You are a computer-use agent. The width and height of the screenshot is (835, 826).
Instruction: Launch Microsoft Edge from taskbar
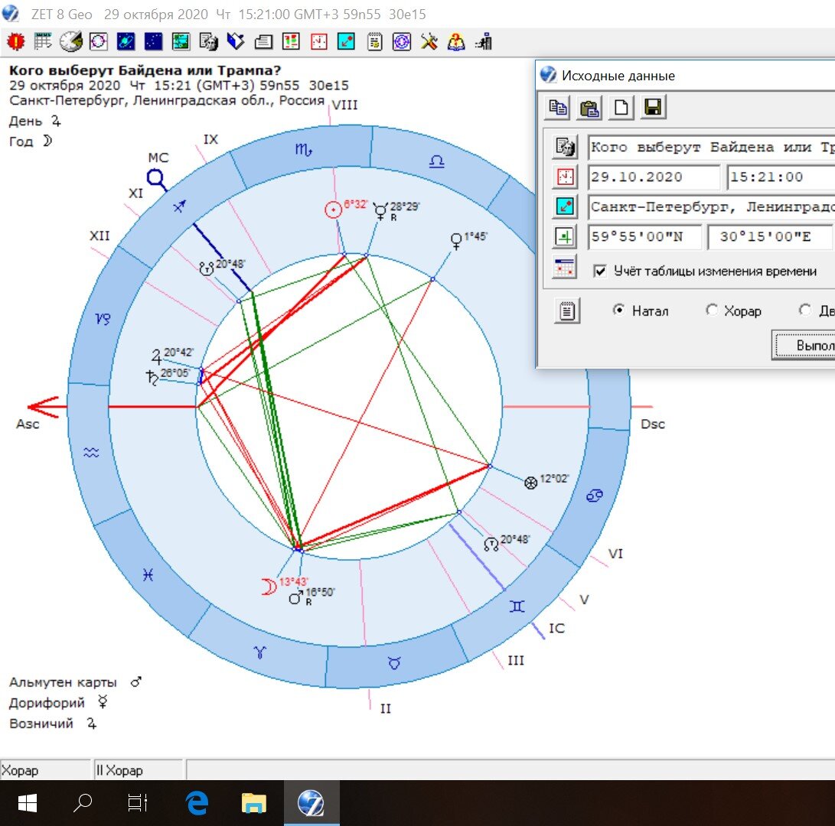click(x=197, y=802)
